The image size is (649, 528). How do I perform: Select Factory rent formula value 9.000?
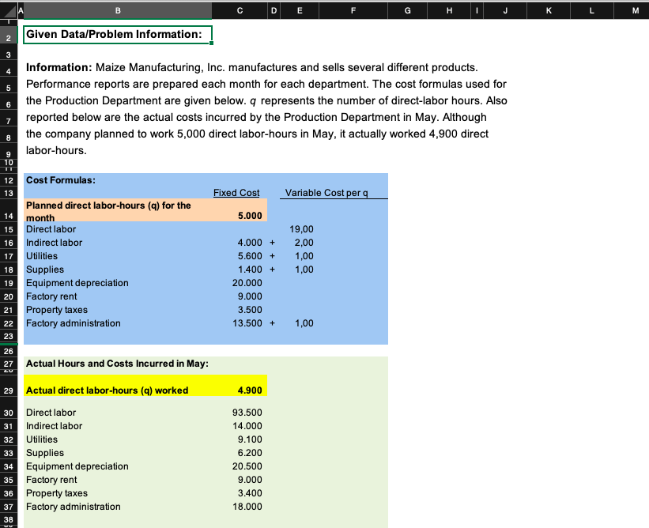pos(250,296)
